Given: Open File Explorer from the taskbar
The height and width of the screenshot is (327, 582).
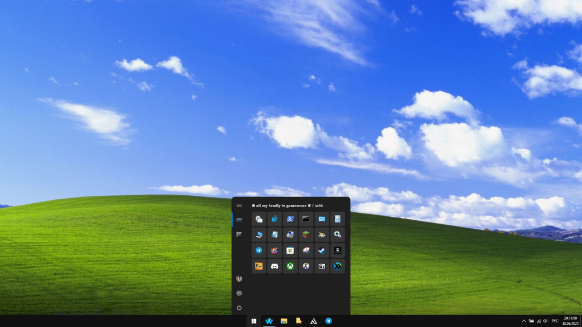Looking at the screenshot, I should [284, 321].
